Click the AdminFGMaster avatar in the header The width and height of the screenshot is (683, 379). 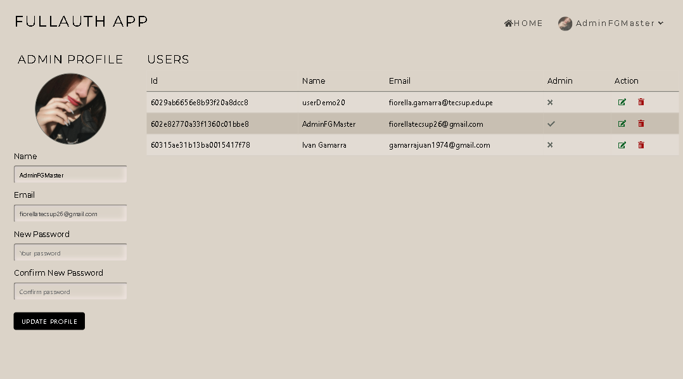point(565,23)
